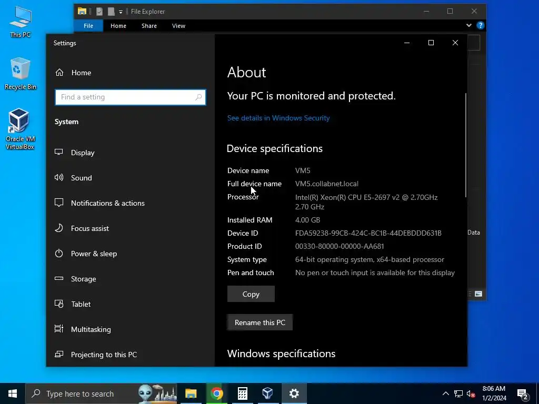
Task: Select the Device ID value text
Action: [x=368, y=233]
